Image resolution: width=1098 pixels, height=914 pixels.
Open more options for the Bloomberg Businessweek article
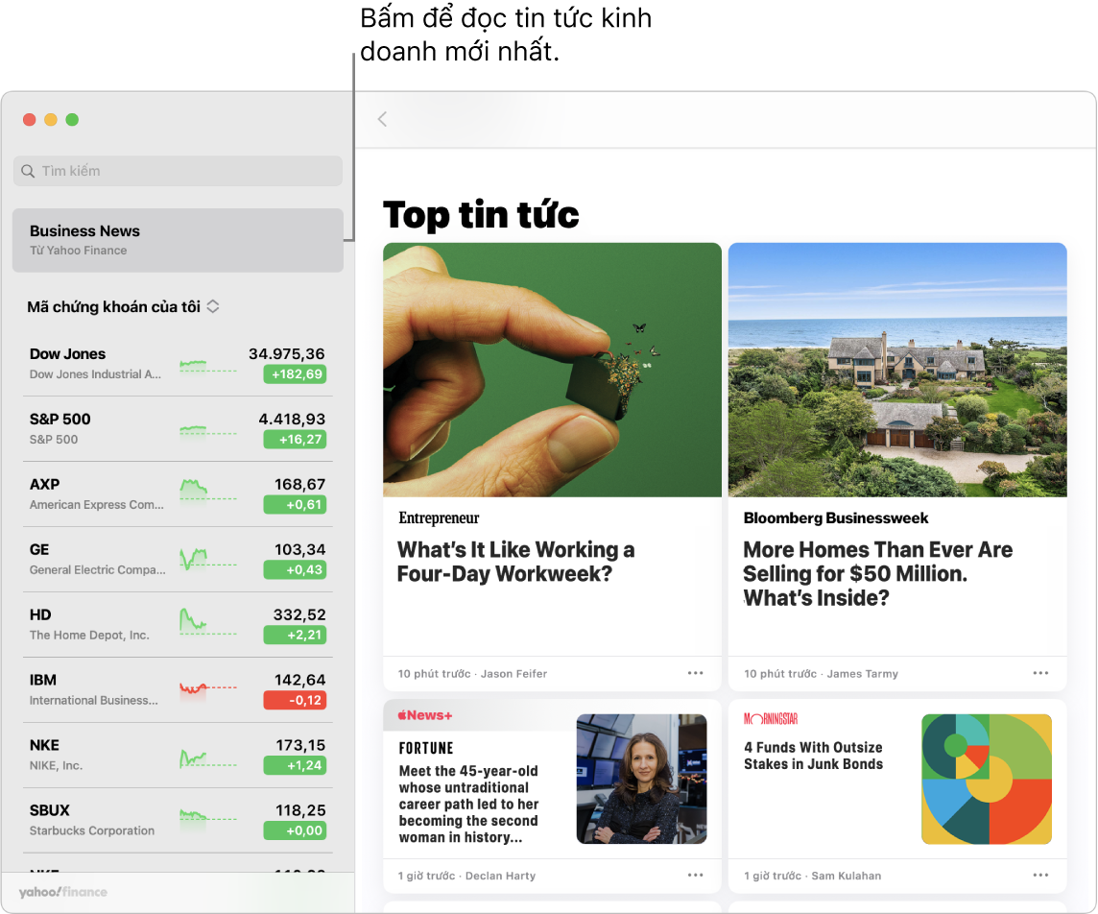tap(1041, 673)
